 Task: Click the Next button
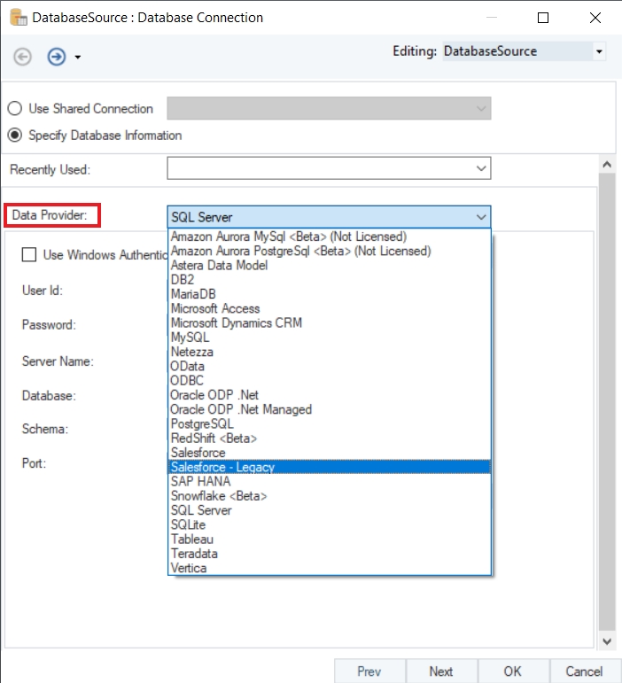[441, 671]
